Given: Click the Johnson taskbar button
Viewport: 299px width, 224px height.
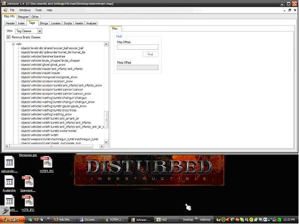Looking at the screenshot, I should click(141, 220).
